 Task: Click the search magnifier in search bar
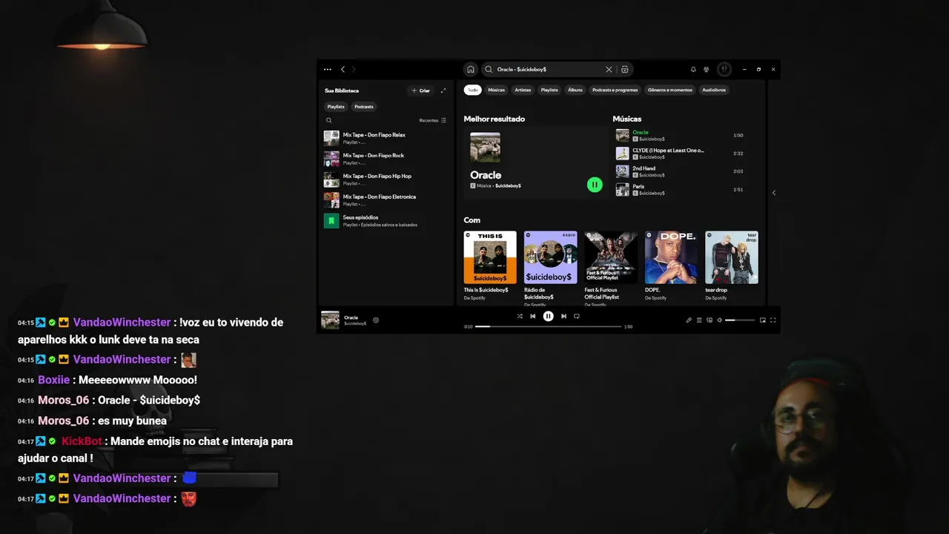click(489, 69)
